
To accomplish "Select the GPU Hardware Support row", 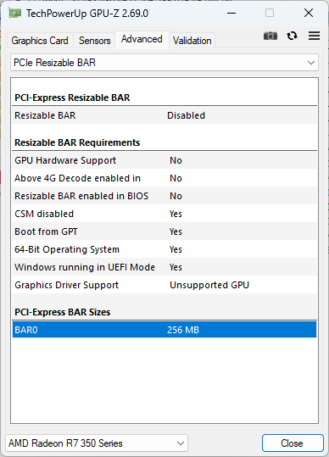I will coord(164,160).
